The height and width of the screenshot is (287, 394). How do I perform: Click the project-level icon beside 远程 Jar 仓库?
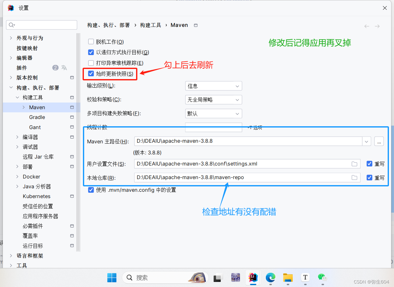click(x=72, y=157)
